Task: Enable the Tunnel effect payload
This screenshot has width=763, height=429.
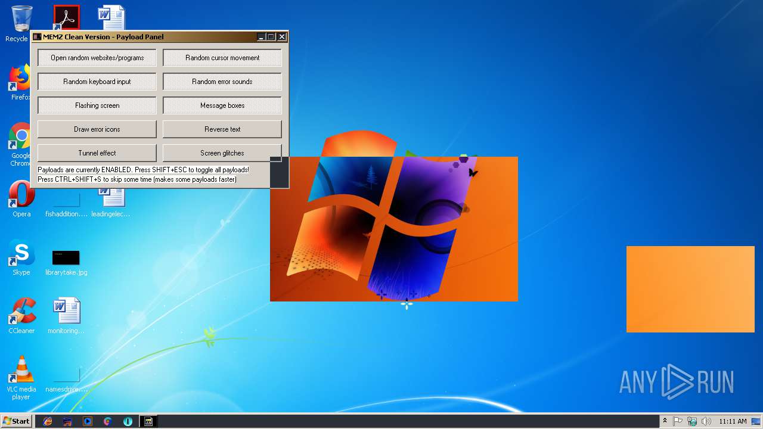Action: click(x=97, y=153)
